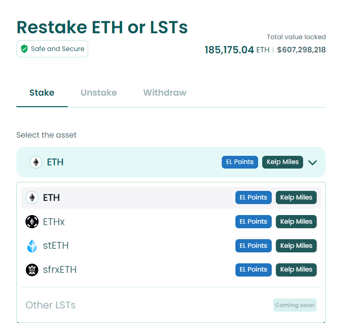Click Kelp Miles badge in sfrxETH row
This screenshot has width=344, height=323.
pyautogui.click(x=296, y=270)
